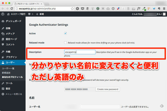Image resolution: width=167 pixels, height=111 pixels.
Task: Click the blue V extension icon
Action: pyautogui.click(x=154, y=9)
